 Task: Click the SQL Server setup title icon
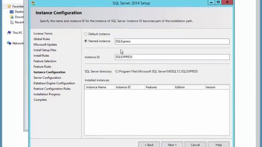click(33, 3)
